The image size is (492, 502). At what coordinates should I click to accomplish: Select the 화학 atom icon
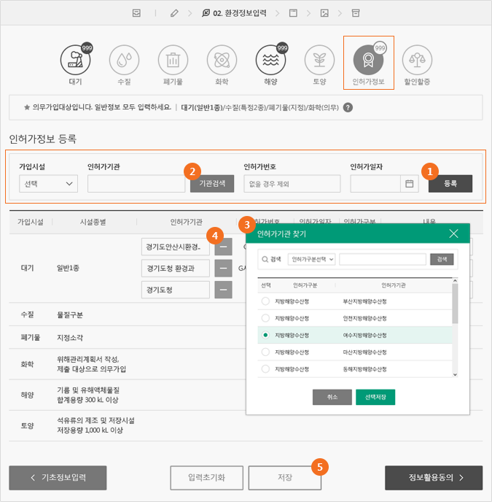tap(222, 60)
